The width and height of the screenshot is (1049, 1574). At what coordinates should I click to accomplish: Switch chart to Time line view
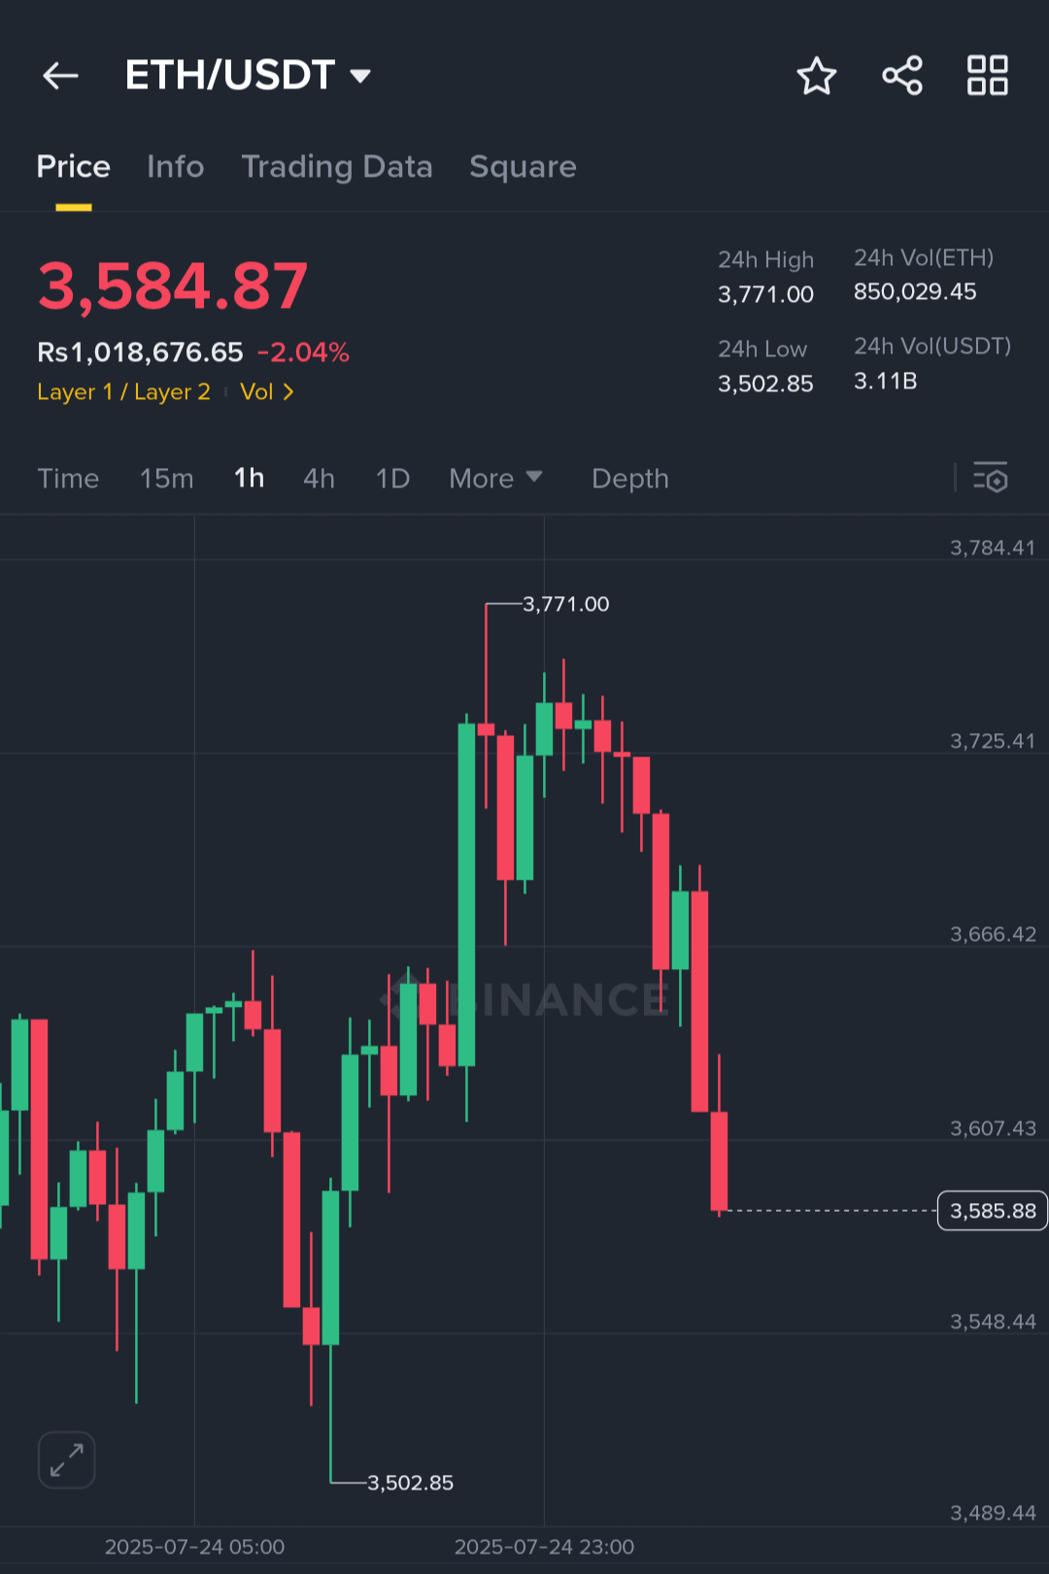tap(68, 479)
